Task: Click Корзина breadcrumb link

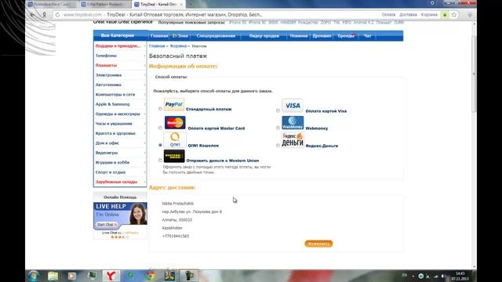Action: coord(178,46)
